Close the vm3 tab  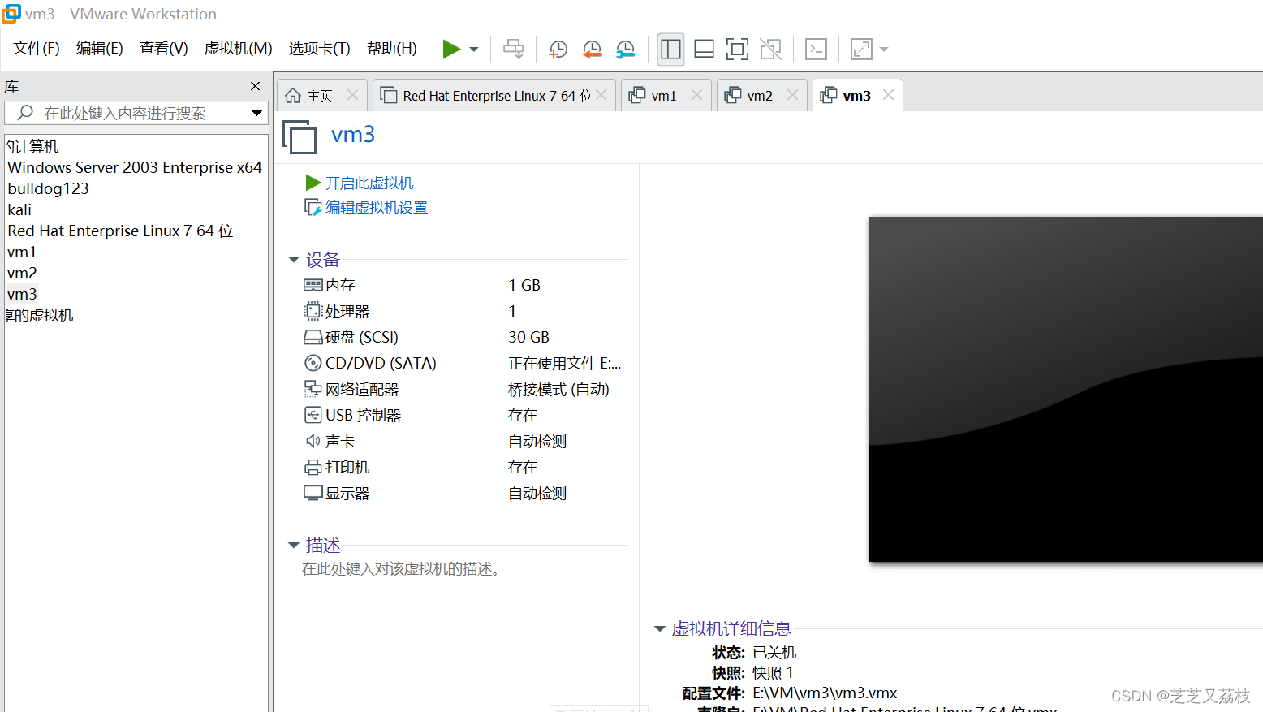888,95
